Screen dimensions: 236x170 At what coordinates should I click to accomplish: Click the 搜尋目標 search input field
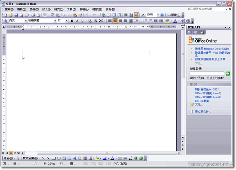[207, 74]
